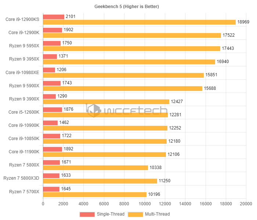This screenshot has width=257, height=220.
Task: Click the 20000 x-axis tick label
Action: tap(246, 204)
